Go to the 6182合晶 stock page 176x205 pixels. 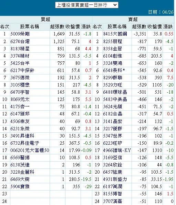point(113,114)
